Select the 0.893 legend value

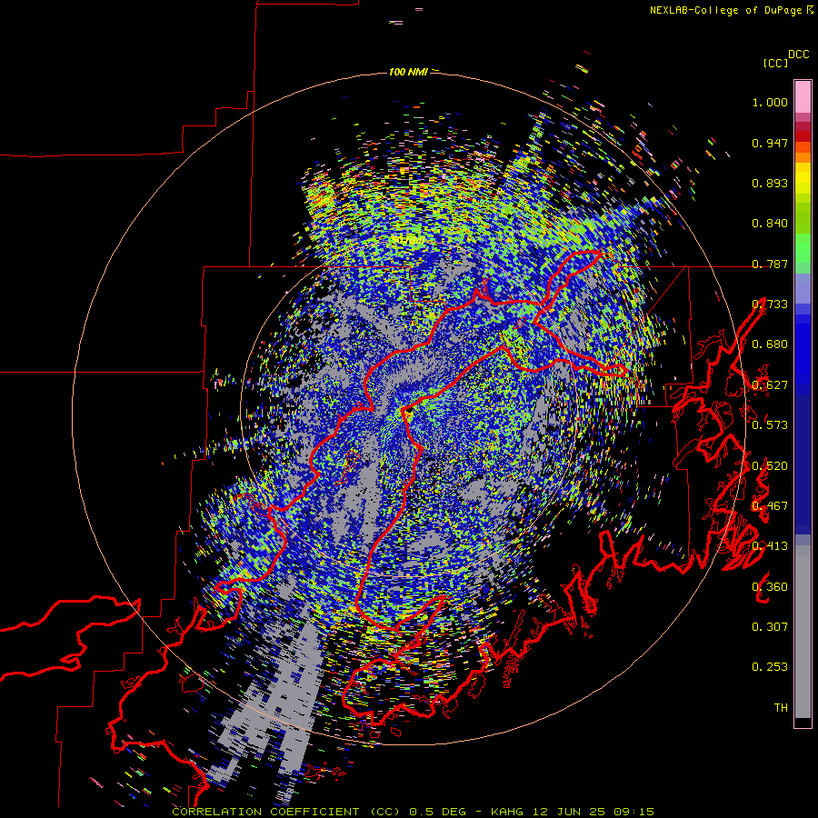[770, 183]
